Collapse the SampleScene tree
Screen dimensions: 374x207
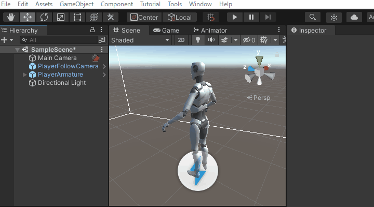point(18,50)
